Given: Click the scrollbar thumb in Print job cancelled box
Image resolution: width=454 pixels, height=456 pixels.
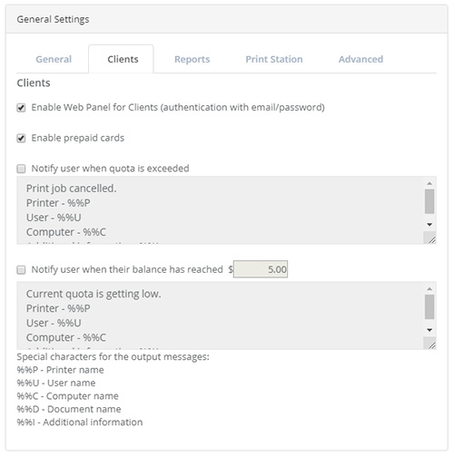Looking at the screenshot, I should click(x=429, y=201).
